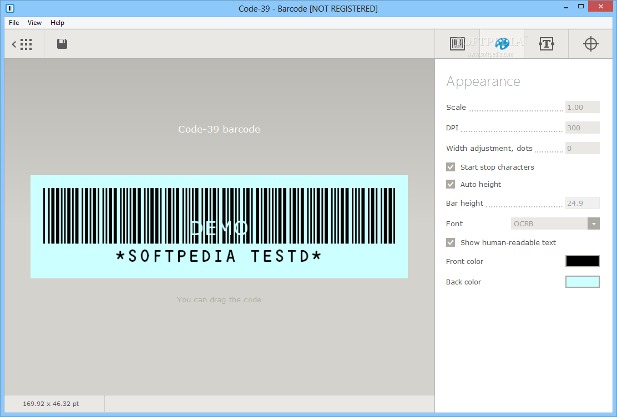Click the Auto height label
617x417 pixels.
click(481, 184)
